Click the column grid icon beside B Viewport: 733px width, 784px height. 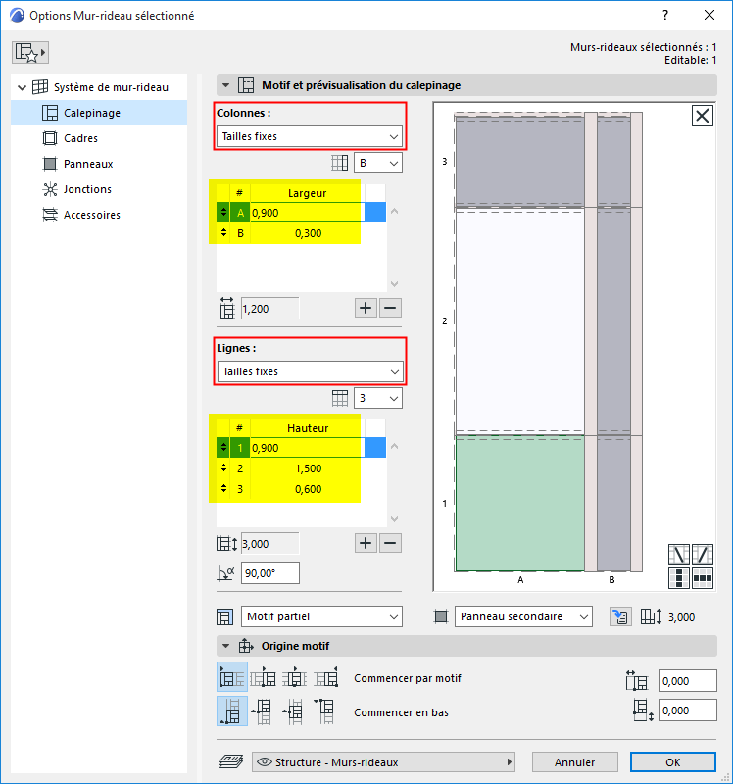pyautogui.click(x=339, y=163)
